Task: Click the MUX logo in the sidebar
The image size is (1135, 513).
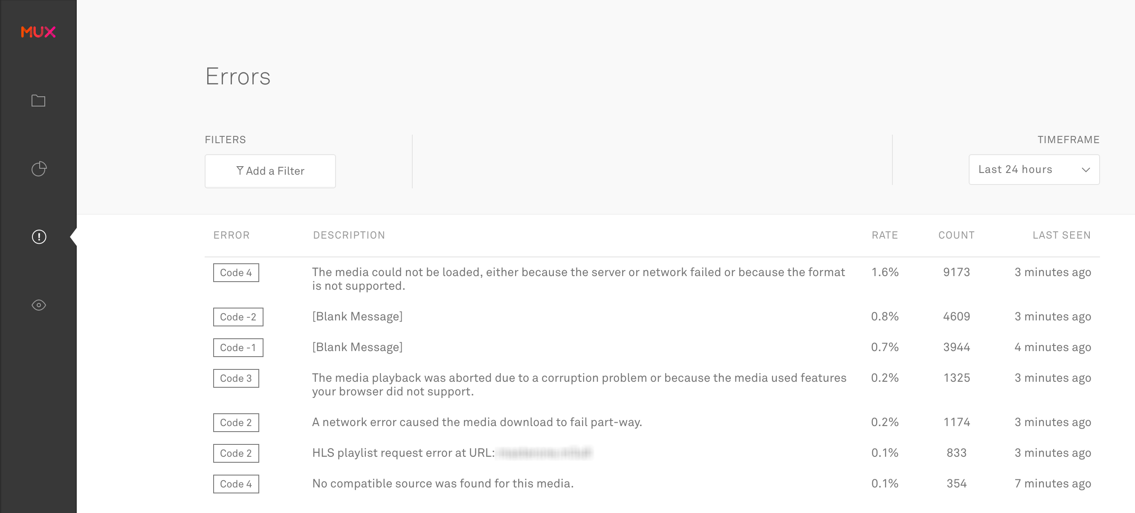Action: coord(38,32)
